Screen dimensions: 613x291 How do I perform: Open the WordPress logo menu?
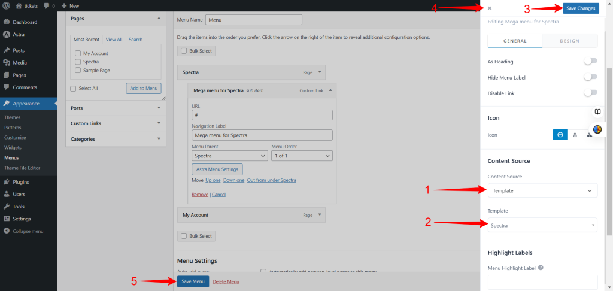(x=7, y=6)
